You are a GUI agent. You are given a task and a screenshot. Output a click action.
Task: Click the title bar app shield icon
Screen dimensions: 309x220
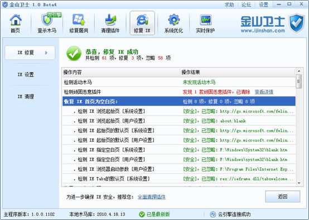pos(4,4)
